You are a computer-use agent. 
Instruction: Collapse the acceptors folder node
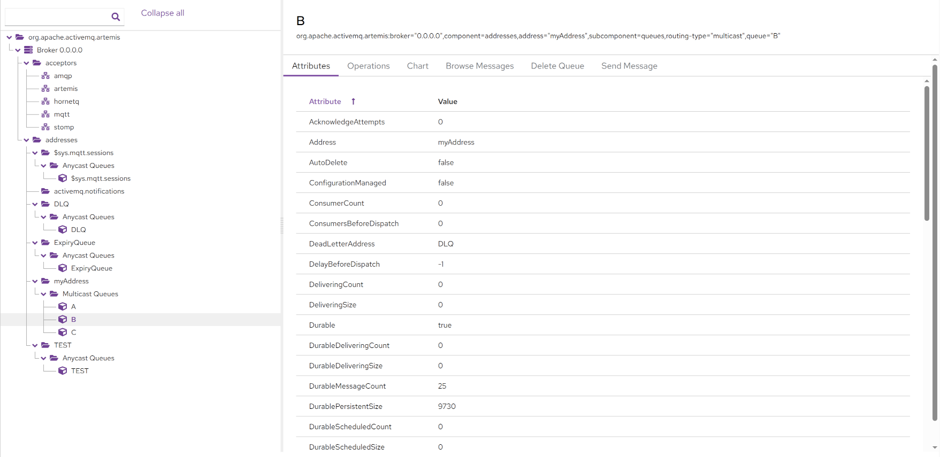(x=26, y=63)
